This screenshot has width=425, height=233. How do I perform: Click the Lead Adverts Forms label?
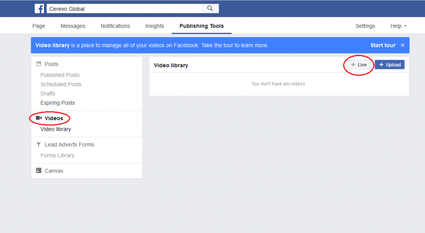(69, 145)
